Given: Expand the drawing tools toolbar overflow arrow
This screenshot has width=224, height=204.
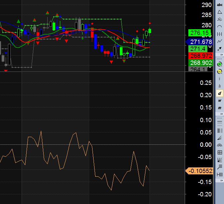Looking at the screenshot, I should (221, 55).
